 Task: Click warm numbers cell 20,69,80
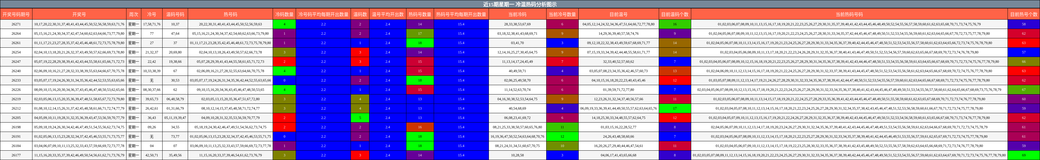coord(175,52)
